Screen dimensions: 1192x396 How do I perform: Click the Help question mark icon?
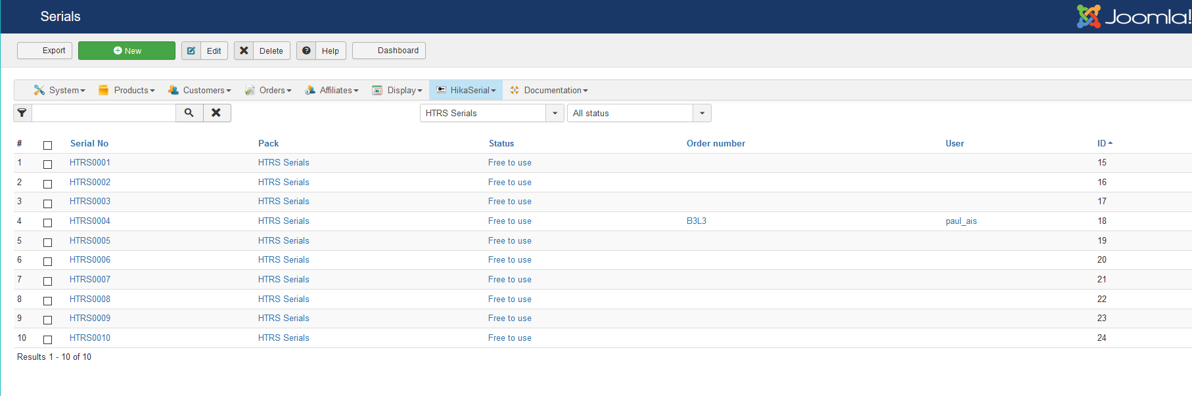click(x=306, y=51)
